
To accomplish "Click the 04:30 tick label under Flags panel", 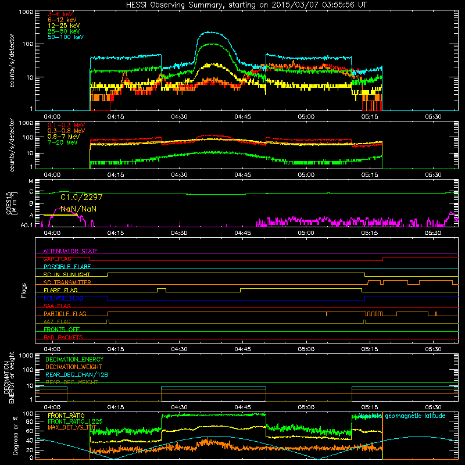I will pyautogui.click(x=179, y=349).
